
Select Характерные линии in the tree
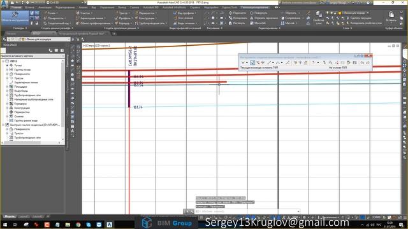[26, 82]
